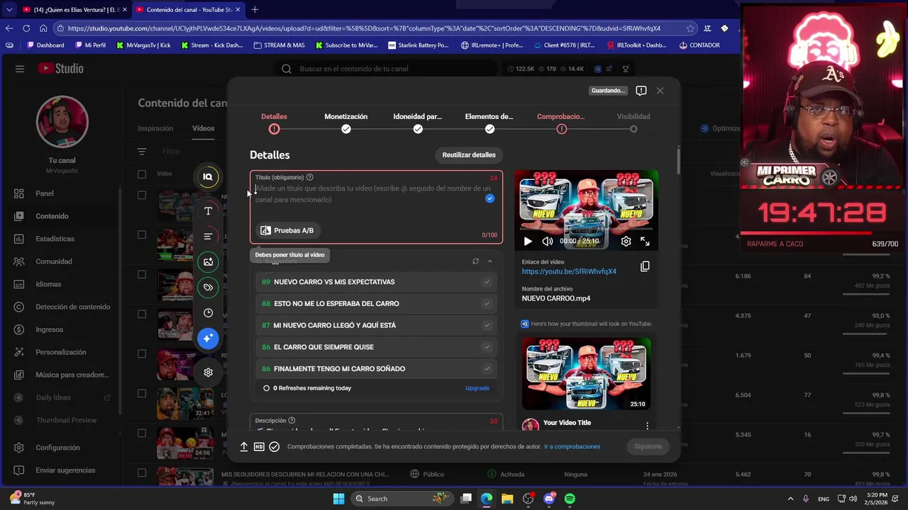Screen dimensions: 908x510
Task: Apply suggestion EL CARRO QUE SIEMPRE QUISE
Action: pos(376,347)
